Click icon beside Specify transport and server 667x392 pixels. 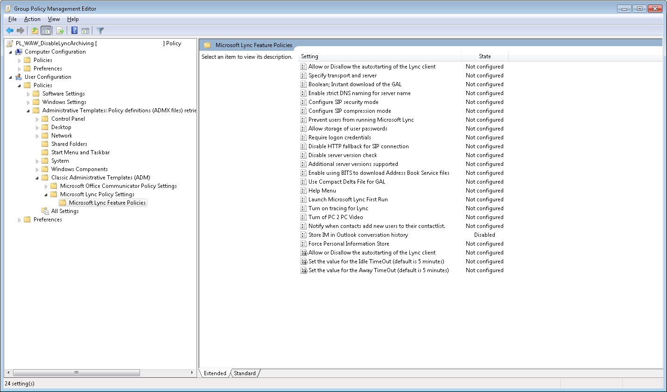click(x=304, y=76)
